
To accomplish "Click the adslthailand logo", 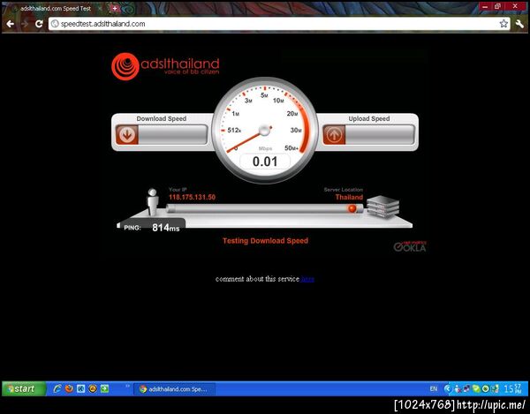I will click(x=165, y=66).
